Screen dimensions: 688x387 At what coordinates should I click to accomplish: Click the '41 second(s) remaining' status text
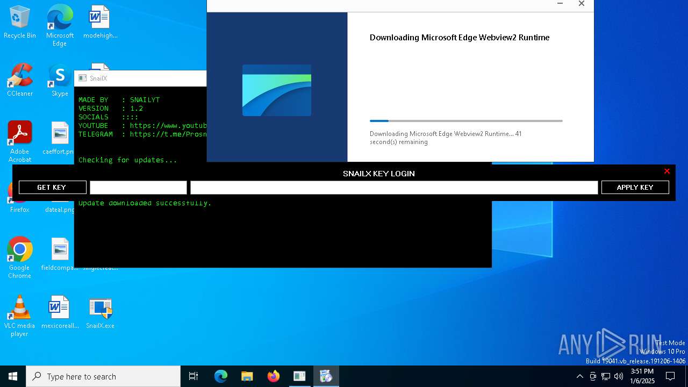pyautogui.click(x=446, y=138)
